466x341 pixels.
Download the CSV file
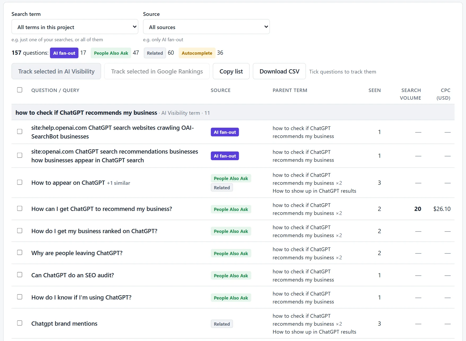279,71
